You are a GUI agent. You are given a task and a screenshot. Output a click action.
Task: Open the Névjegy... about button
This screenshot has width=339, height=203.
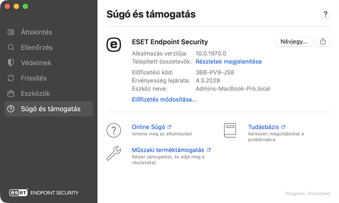tap(294, 42)
